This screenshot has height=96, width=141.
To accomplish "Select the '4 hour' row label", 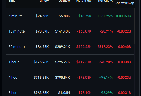I will (14, 77).
